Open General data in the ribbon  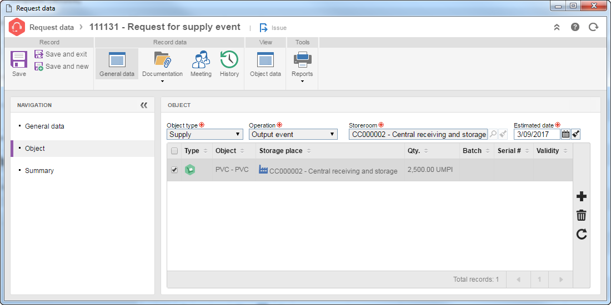(117, 64)
